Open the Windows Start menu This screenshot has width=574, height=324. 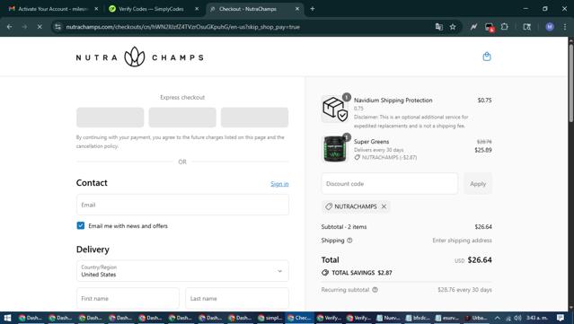click(x=7, y=318)
